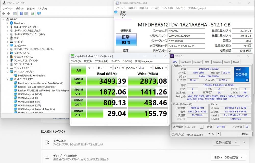Click the Socket #1 selection combo box
Screen dimensions: 255x163
tap(194, 127)
